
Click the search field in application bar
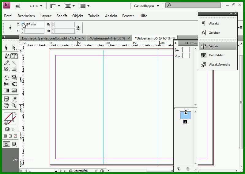pyautogui.click(x=193, y=5)
